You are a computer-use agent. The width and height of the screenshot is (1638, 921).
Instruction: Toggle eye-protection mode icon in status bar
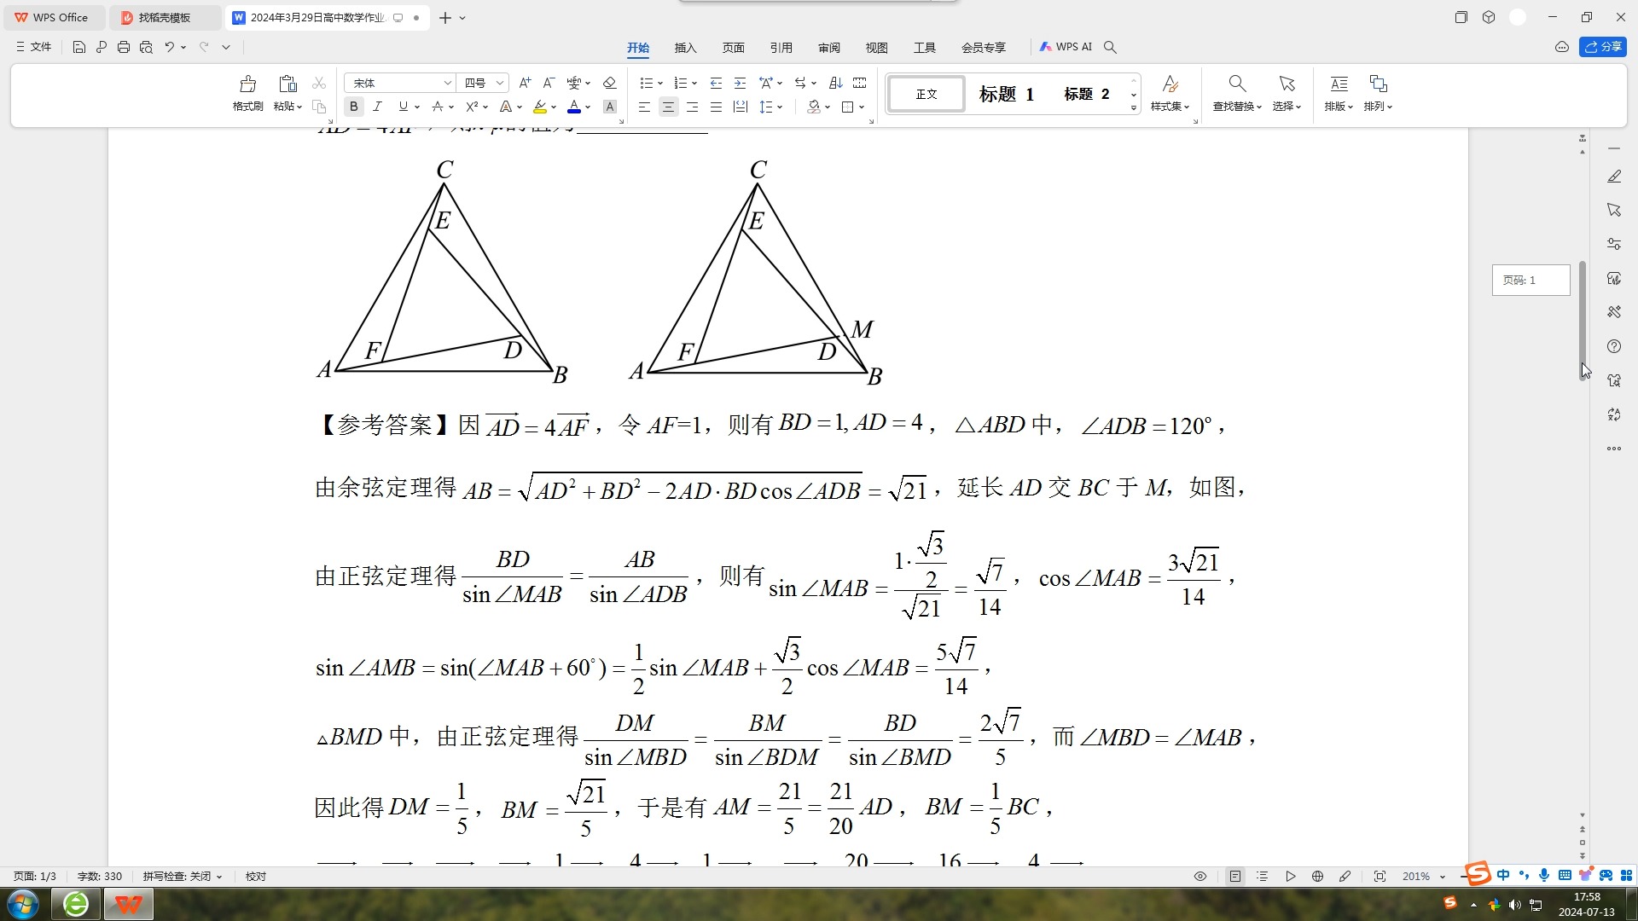[x=1200, y=877]
